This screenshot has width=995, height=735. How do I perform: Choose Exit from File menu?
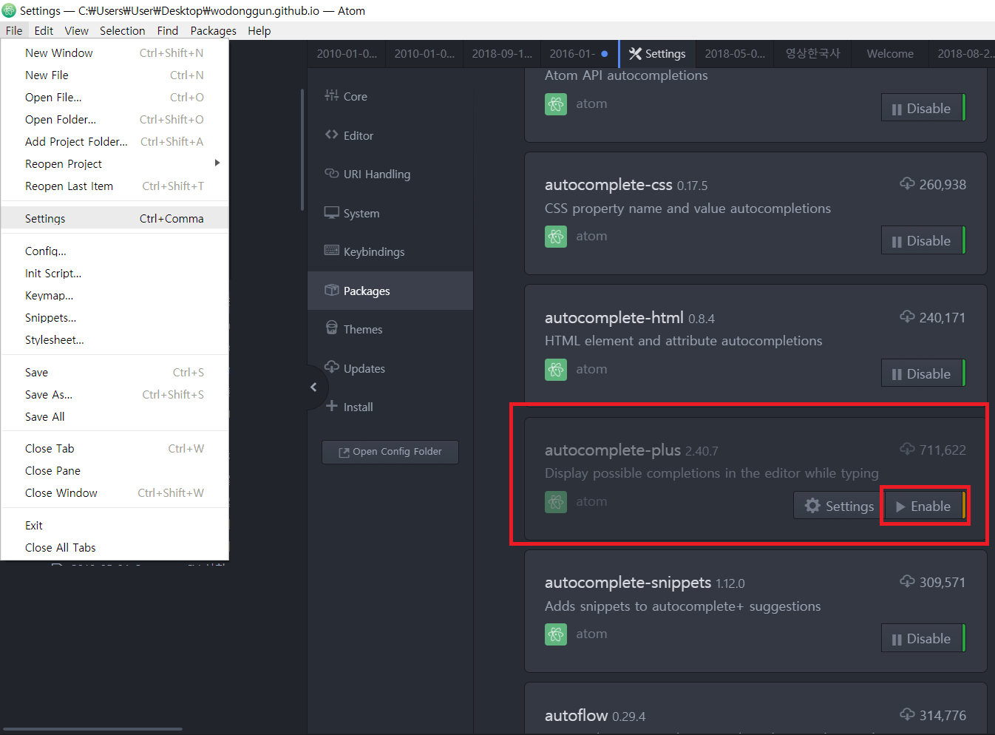pos(115,525)
